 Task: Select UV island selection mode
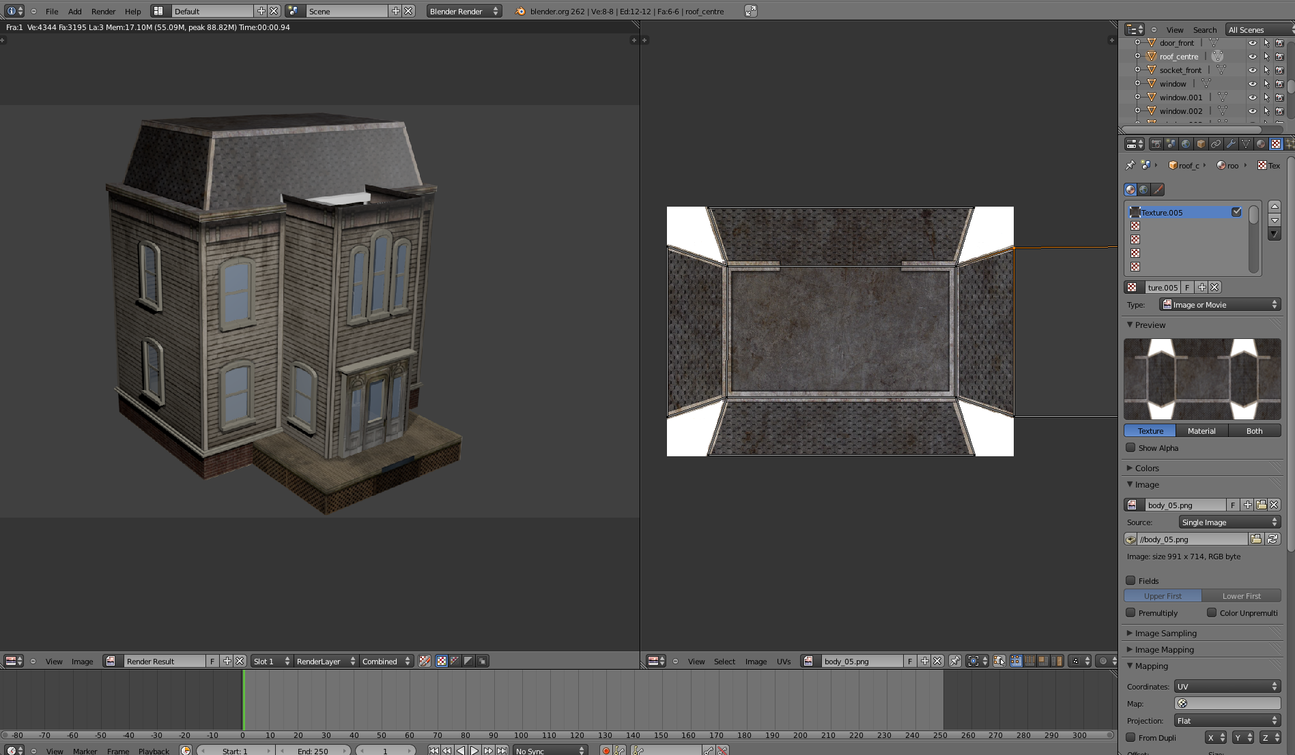click(x=1057, y=661)
